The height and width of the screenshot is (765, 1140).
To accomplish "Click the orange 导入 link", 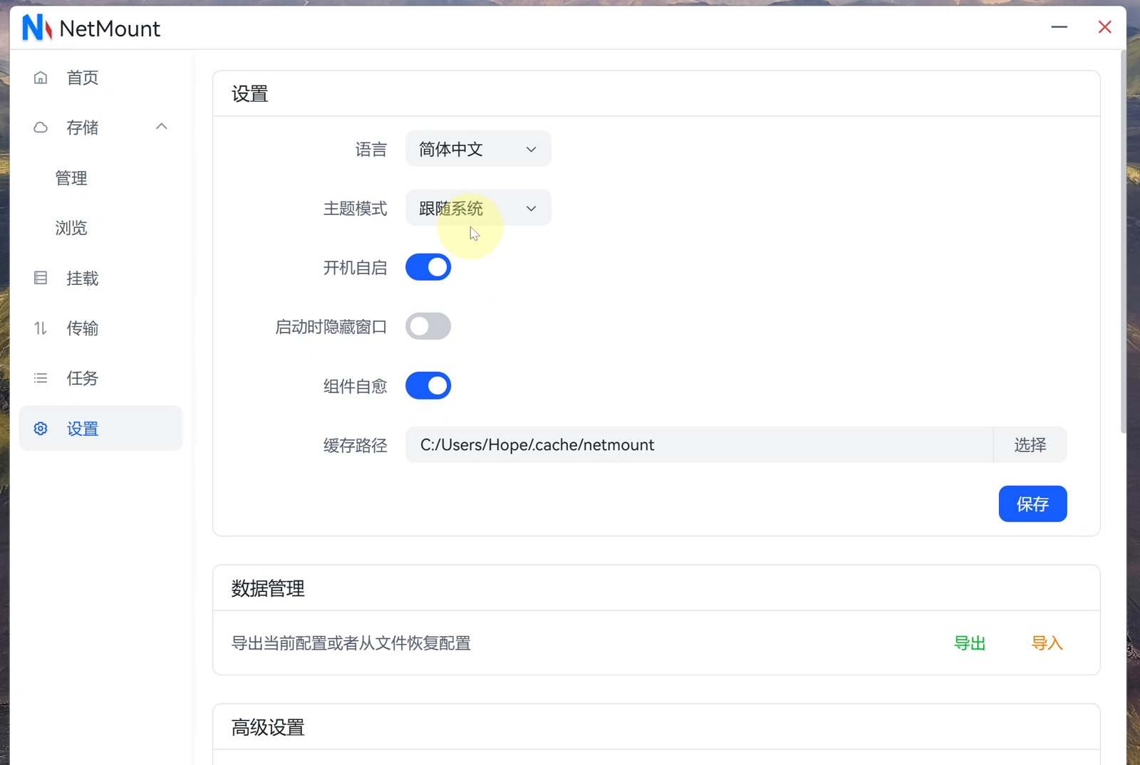I will pos(1047,643).
